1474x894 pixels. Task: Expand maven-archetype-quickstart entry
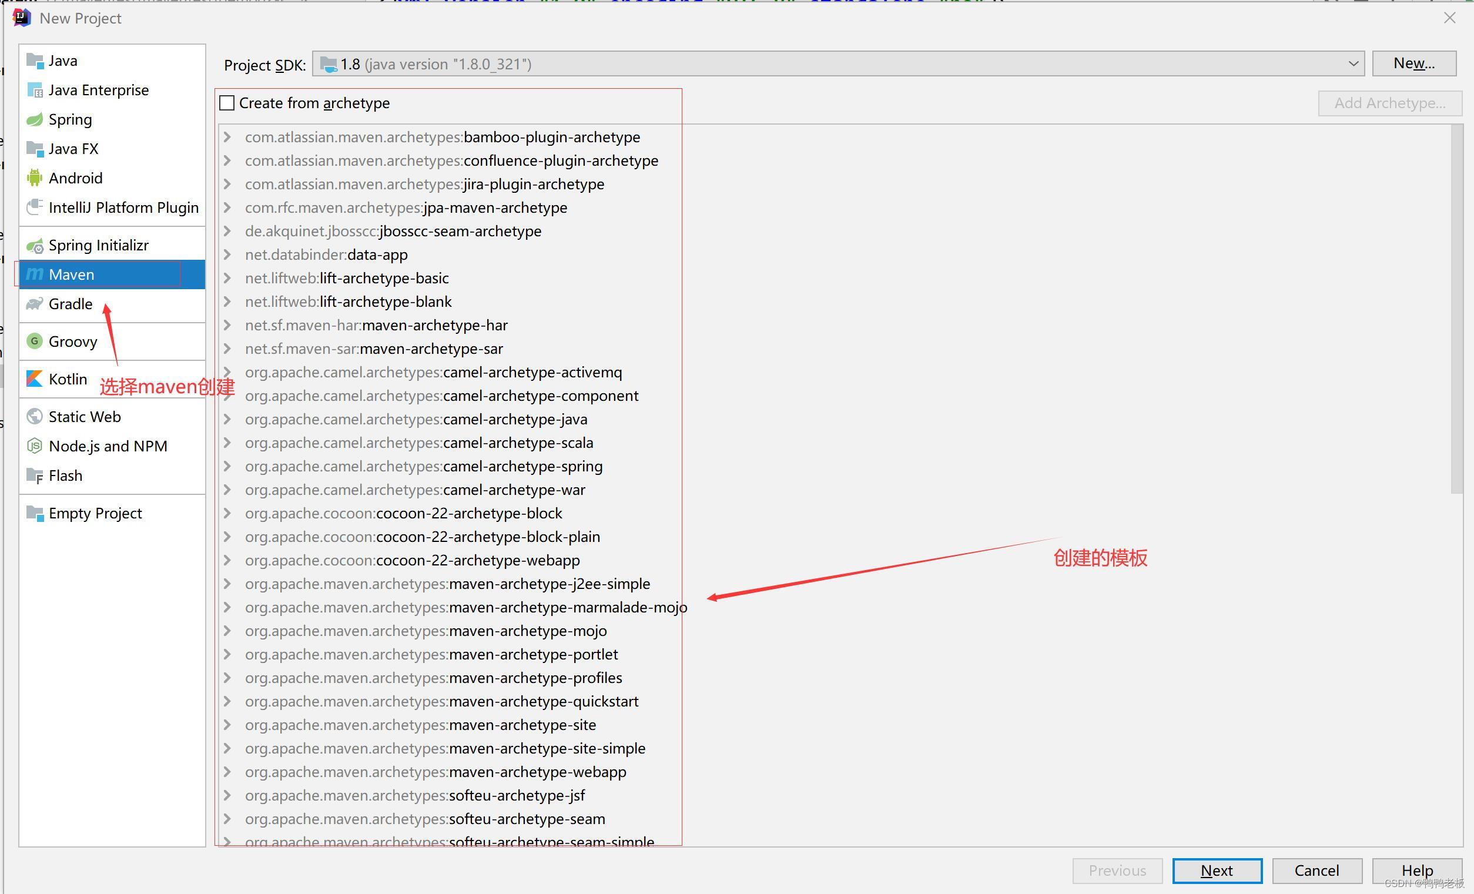227,701
